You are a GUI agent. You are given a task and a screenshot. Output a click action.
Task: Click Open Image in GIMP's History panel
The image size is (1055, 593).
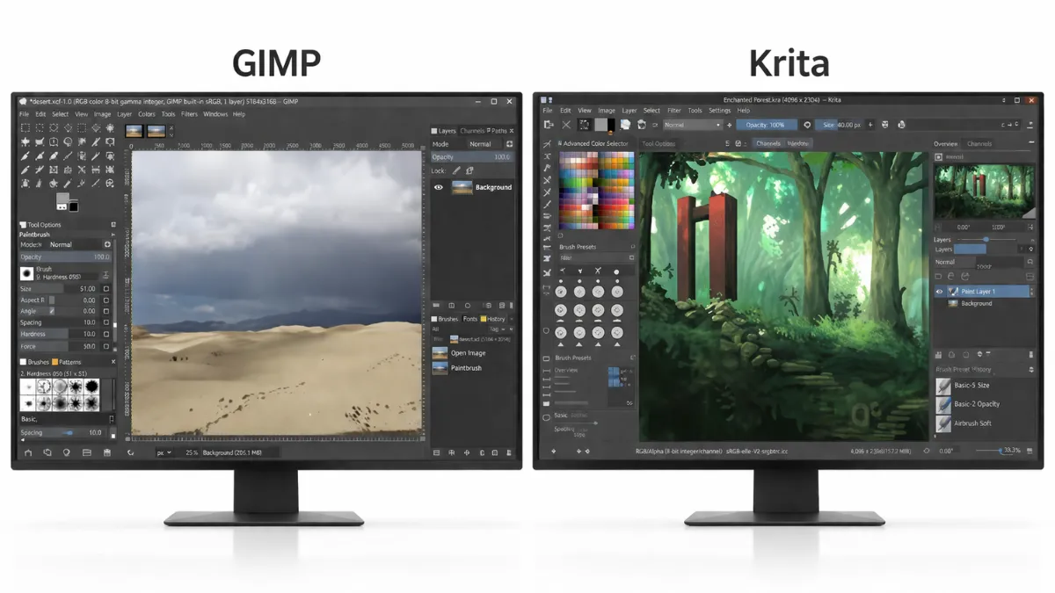[x=466, y=355]
